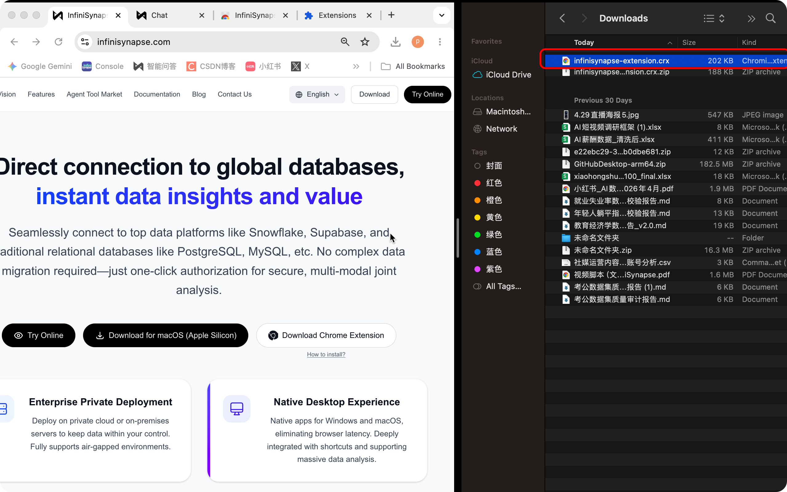Select the 红色 red tag

pyautogui.click(x=488, y=183)
